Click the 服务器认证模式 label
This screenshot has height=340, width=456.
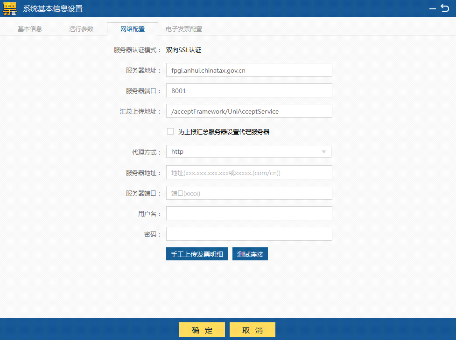pos(137,50)
